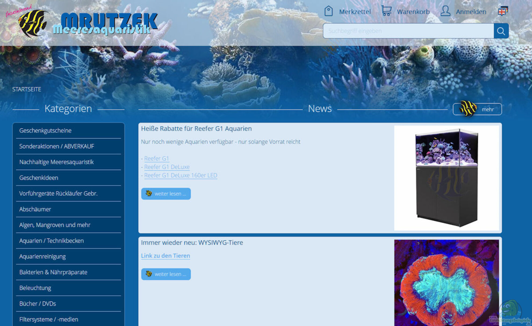532x326 pixels.
Task: Open the Reefer G1 DeLuxe 160er LED link
Action: [x=181, y=175]
